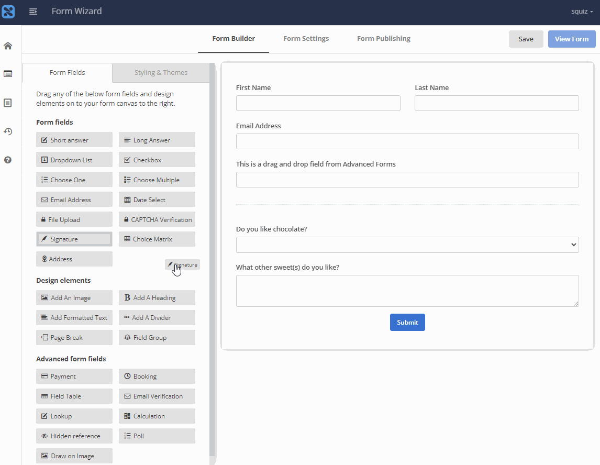Click the Email Address input on canvas
Viewport: 600px width, 465px height.
click(407, 141)
